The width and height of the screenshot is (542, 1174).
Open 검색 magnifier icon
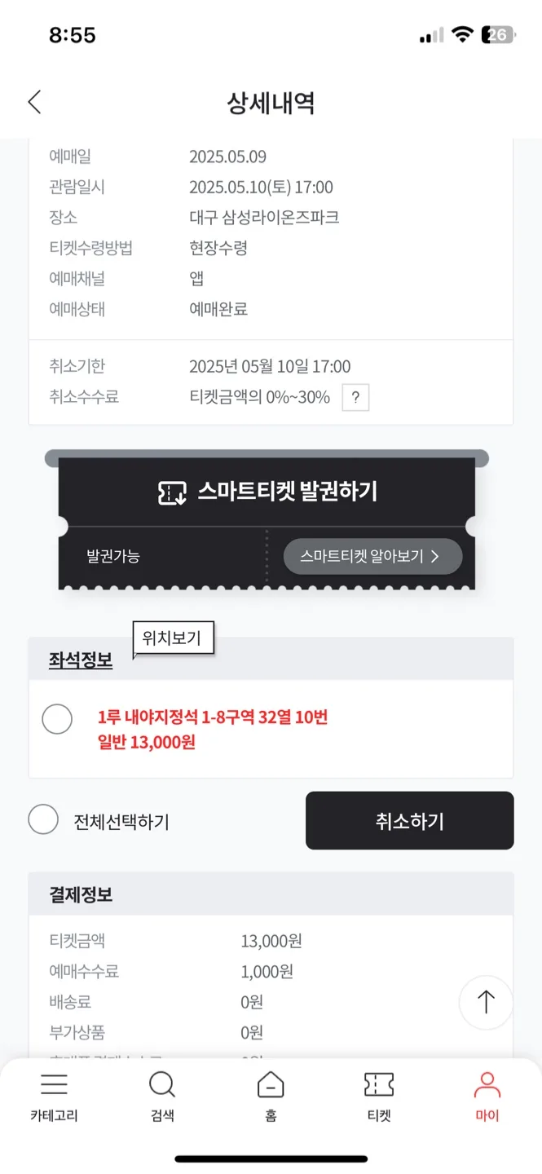click(162, 1085)
